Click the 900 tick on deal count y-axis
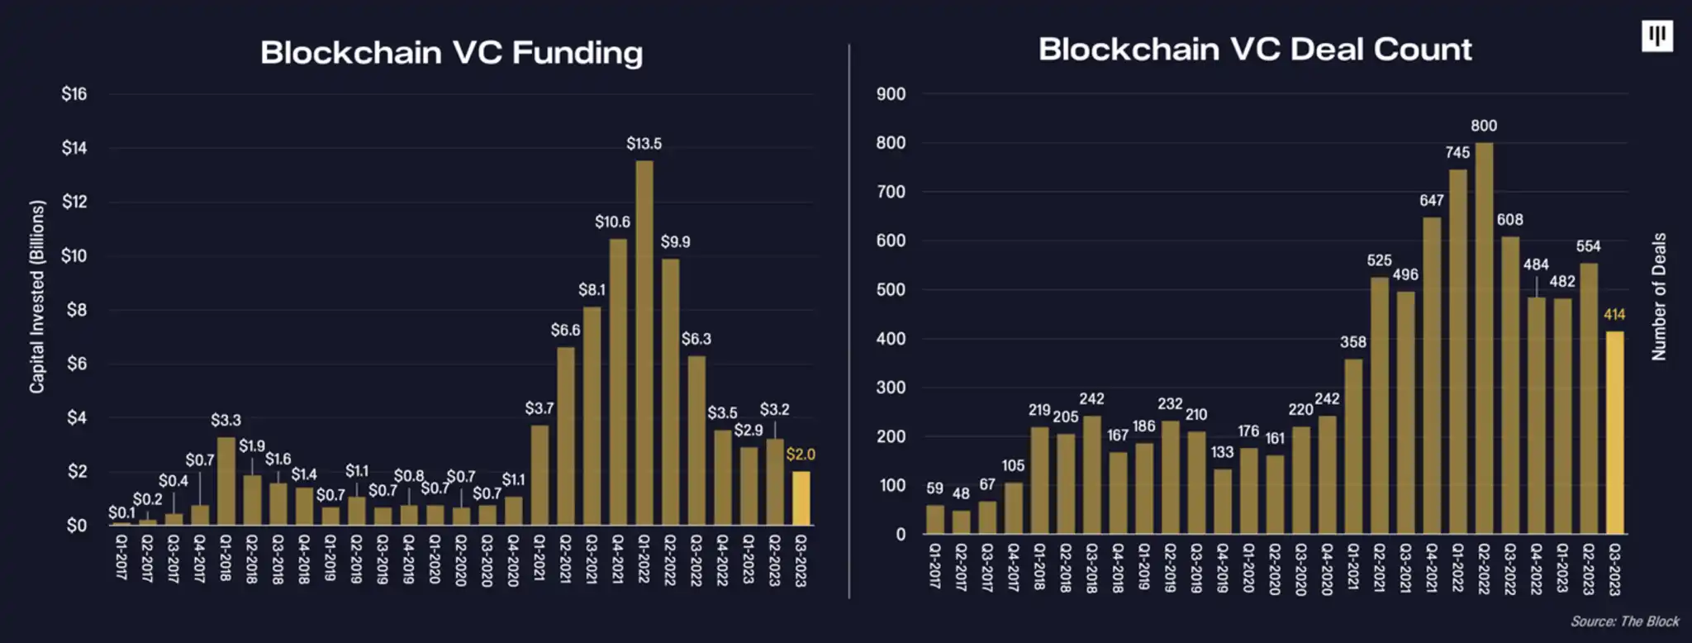 tap(891, 94)
